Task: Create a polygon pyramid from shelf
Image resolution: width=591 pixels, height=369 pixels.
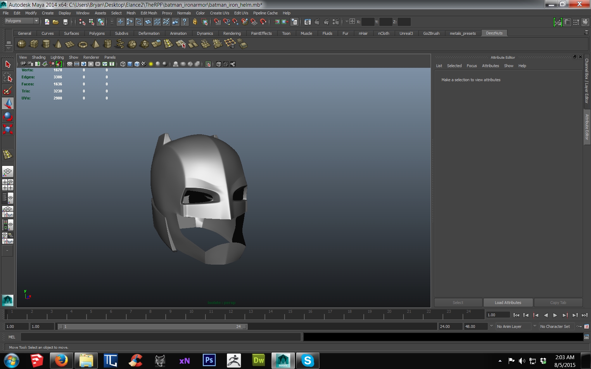Action: (95, 44)
